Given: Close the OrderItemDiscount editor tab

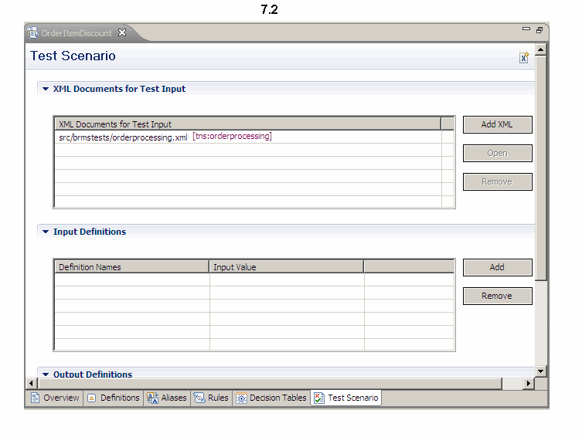Looking at the screenshot, I should 122,32.
